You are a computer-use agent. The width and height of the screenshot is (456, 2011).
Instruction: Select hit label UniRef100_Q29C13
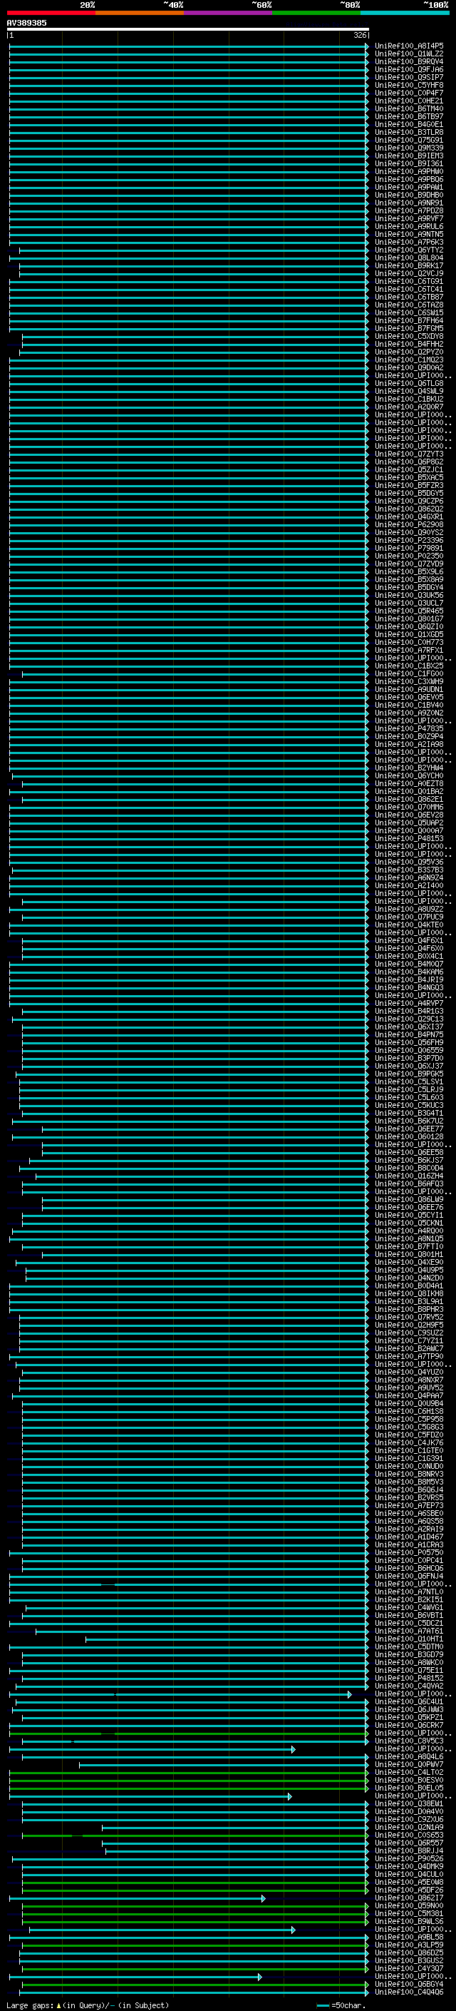tap(409, 1019)
